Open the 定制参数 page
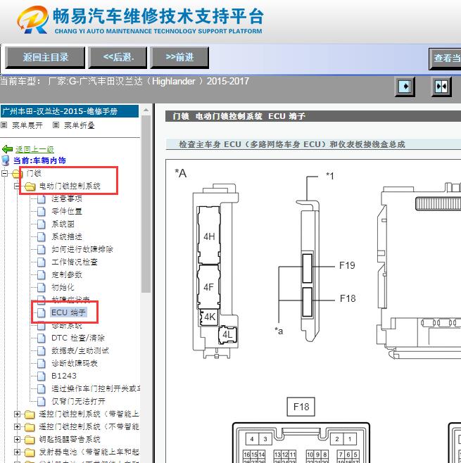The height and width of the screenshot is (463, 461). (67, 275)
